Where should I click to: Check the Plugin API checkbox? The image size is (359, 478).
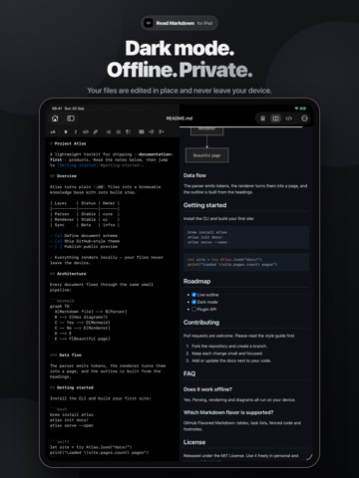[193, 310]
